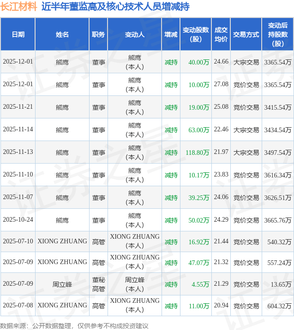
Task: Click the 2025-07-08 date cell
Action: tap(18, 305)
